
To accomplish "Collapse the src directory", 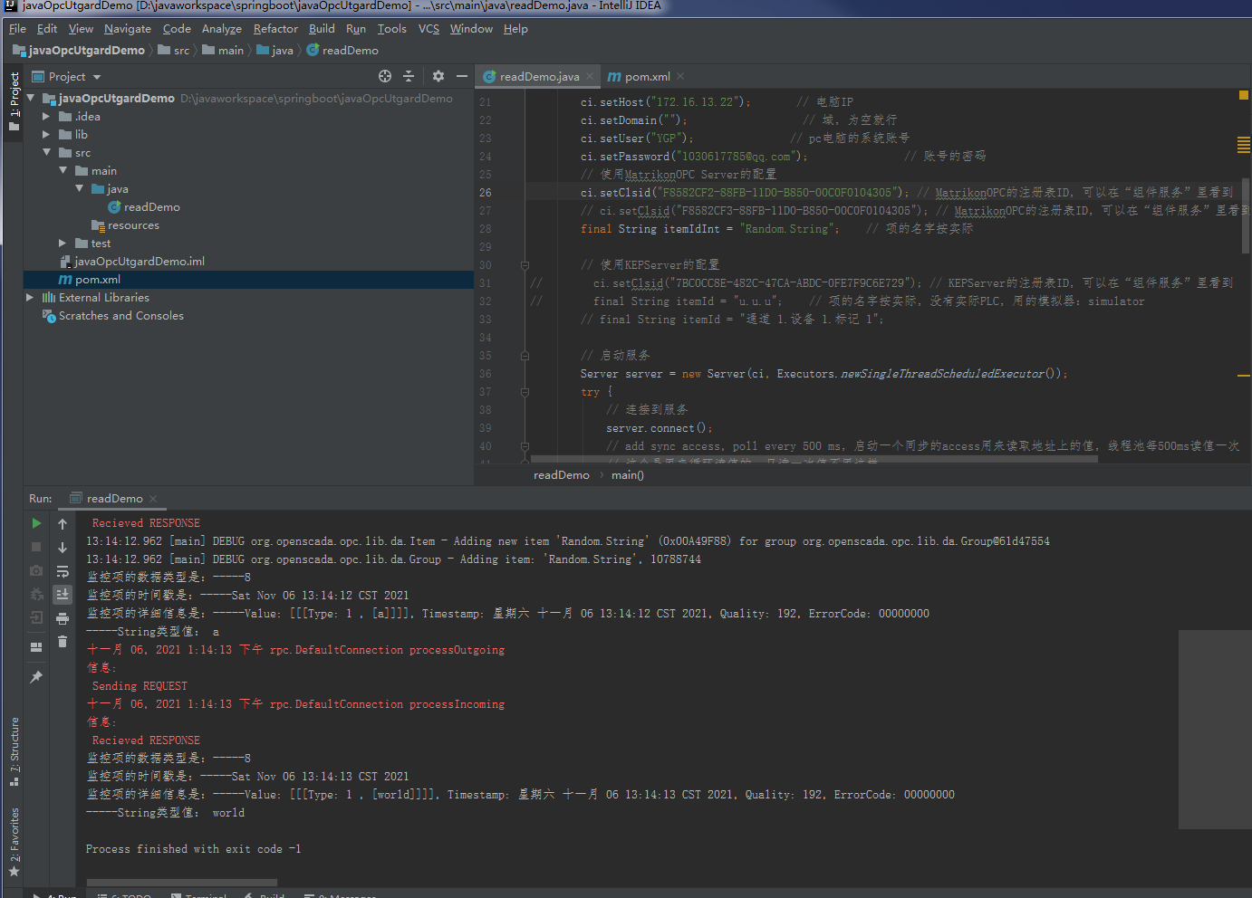I will coord(46,152).
